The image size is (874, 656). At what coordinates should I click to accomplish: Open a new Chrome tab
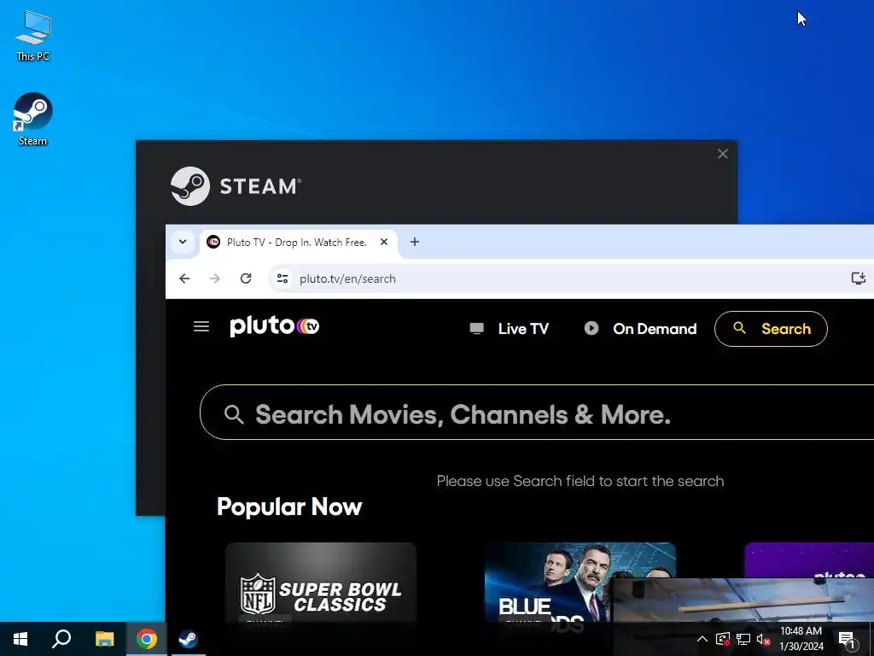(415, 242)
